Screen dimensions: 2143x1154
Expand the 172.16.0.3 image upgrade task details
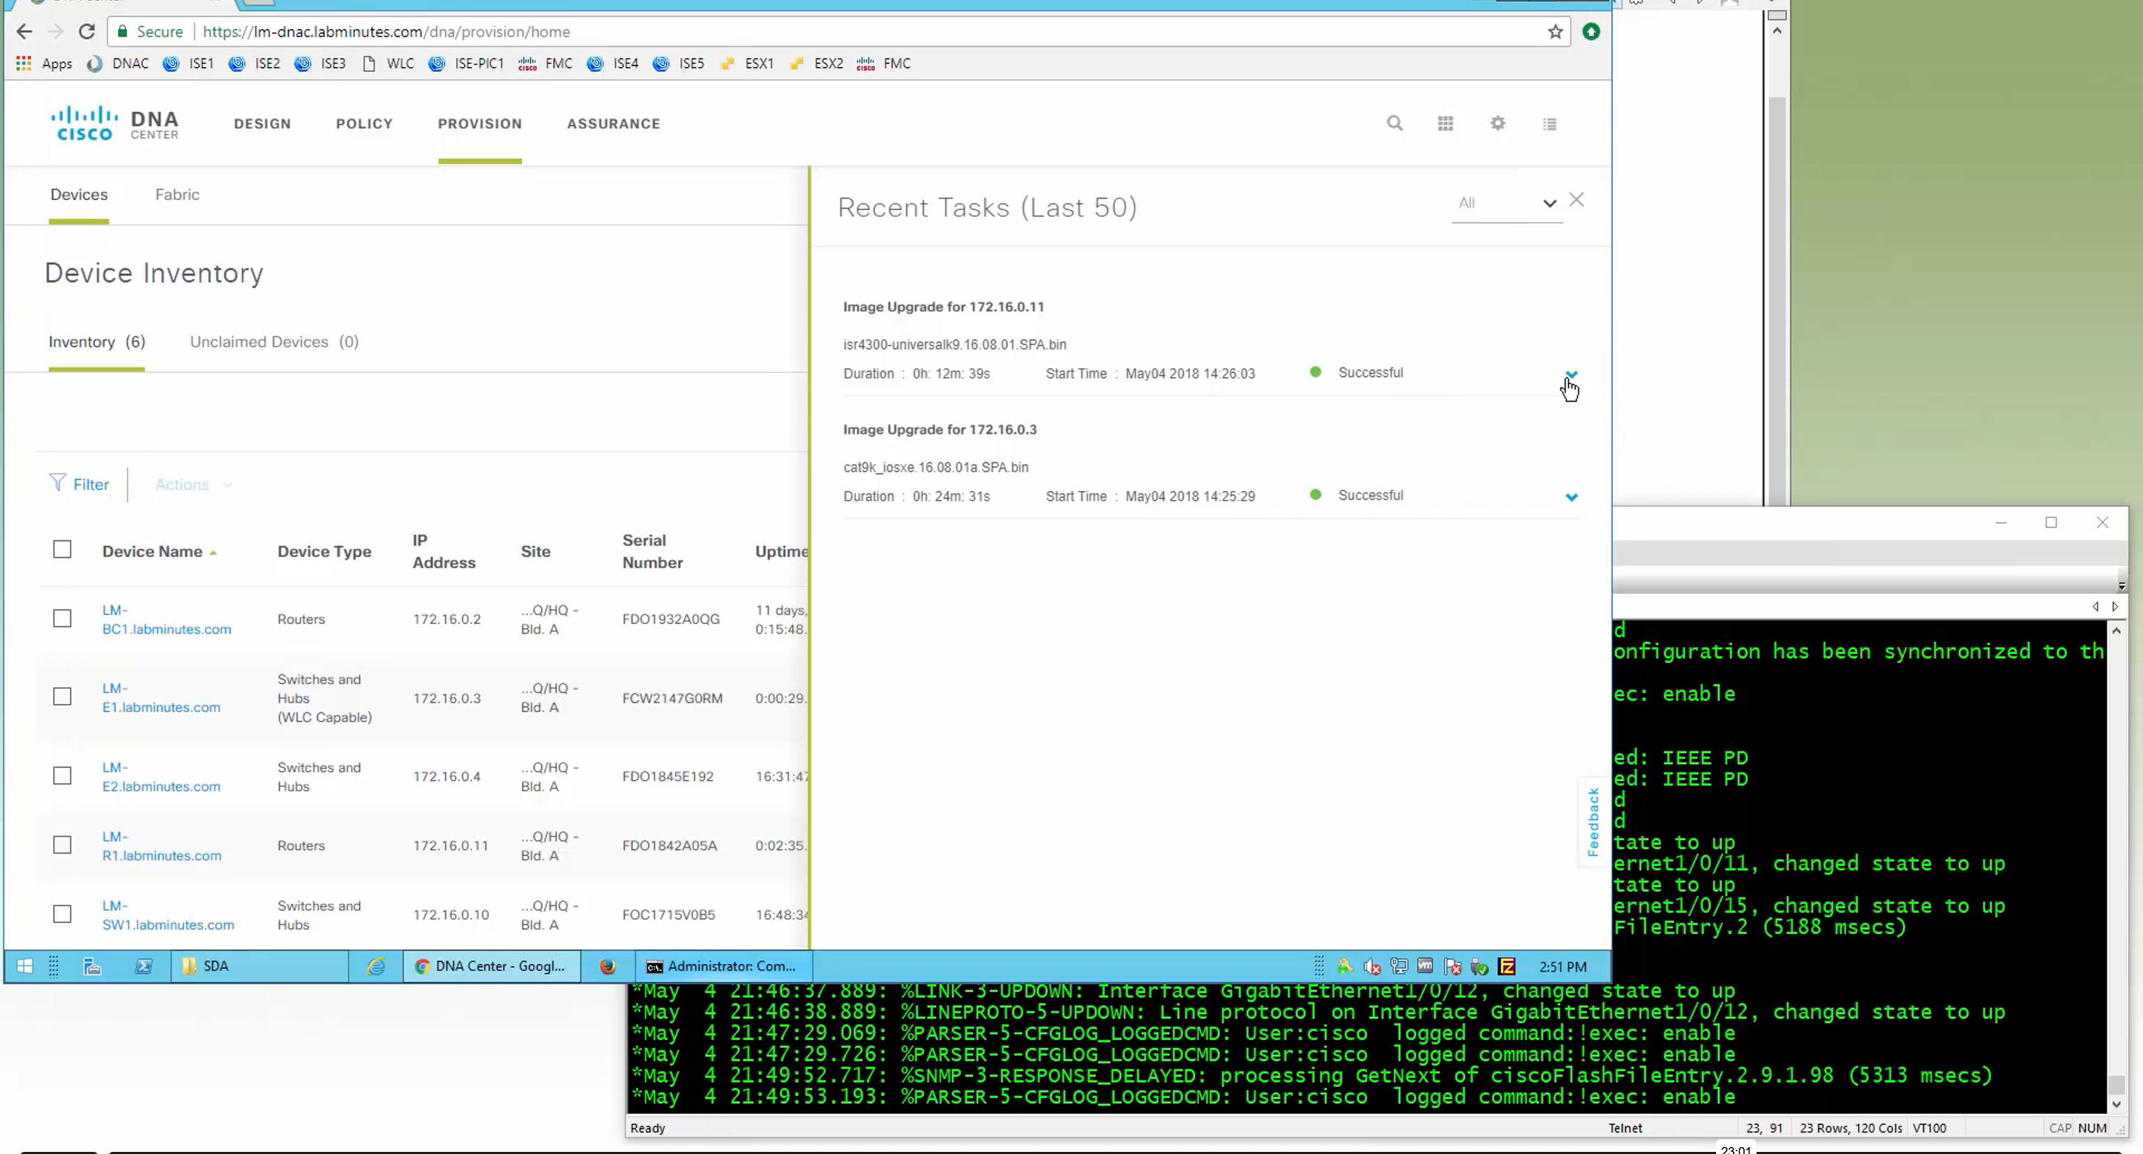point(1571,497)
